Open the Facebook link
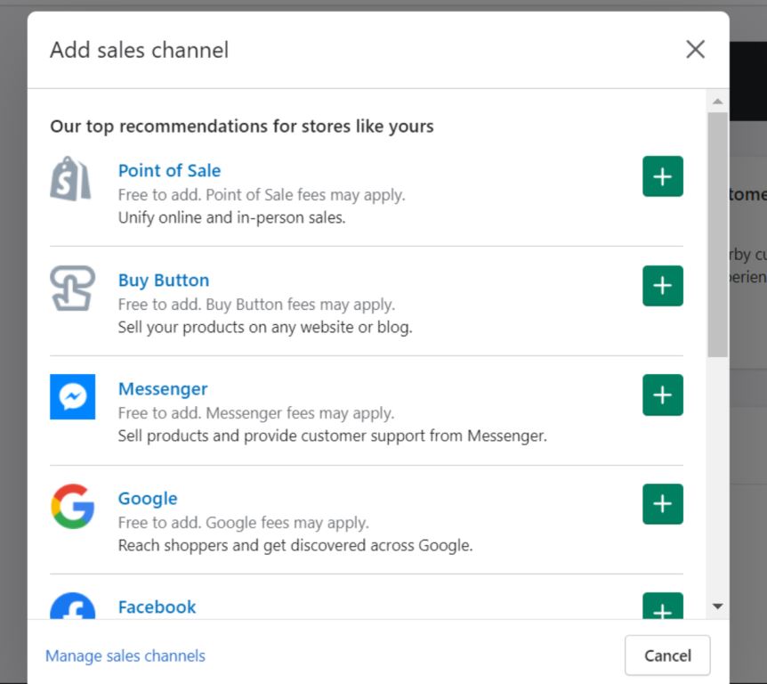The image size is (767, 684). 157,607
